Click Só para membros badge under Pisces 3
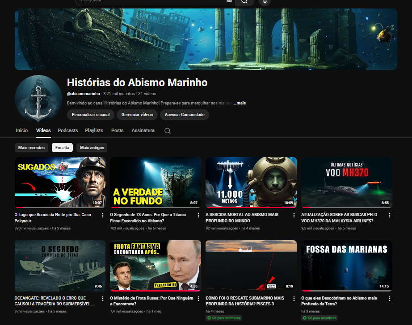 (x=224, y=318)
